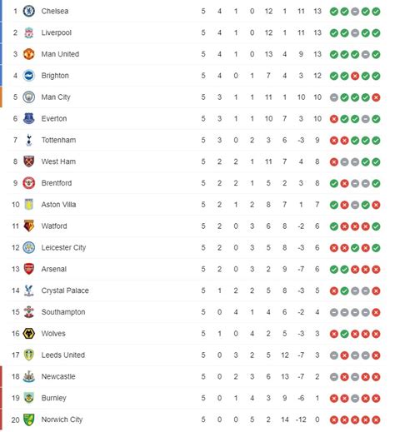This screenshot has width=395, height=432.
Task: Click the Everton club crest
Action: point(28,118)
